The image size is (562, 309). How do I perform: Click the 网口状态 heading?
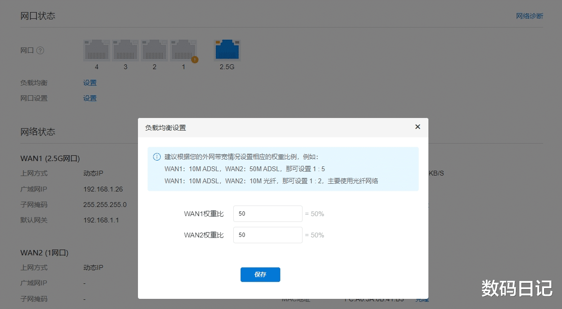click(38, 16)
